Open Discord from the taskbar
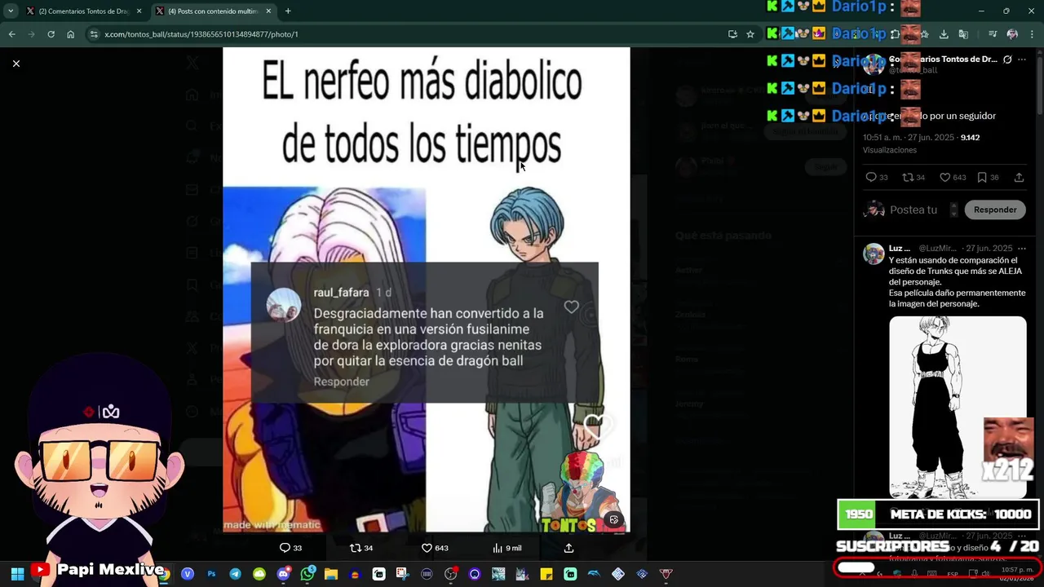This screenshot has height=587, width=1044. point(283,574)
